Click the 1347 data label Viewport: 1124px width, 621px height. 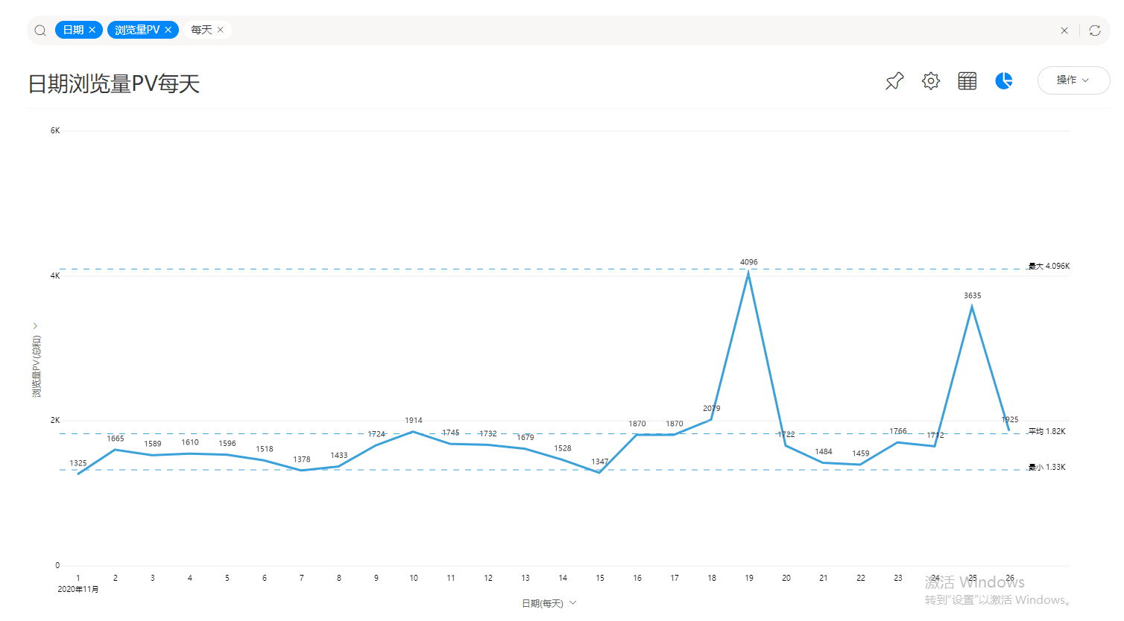click(x=600, y=462)
